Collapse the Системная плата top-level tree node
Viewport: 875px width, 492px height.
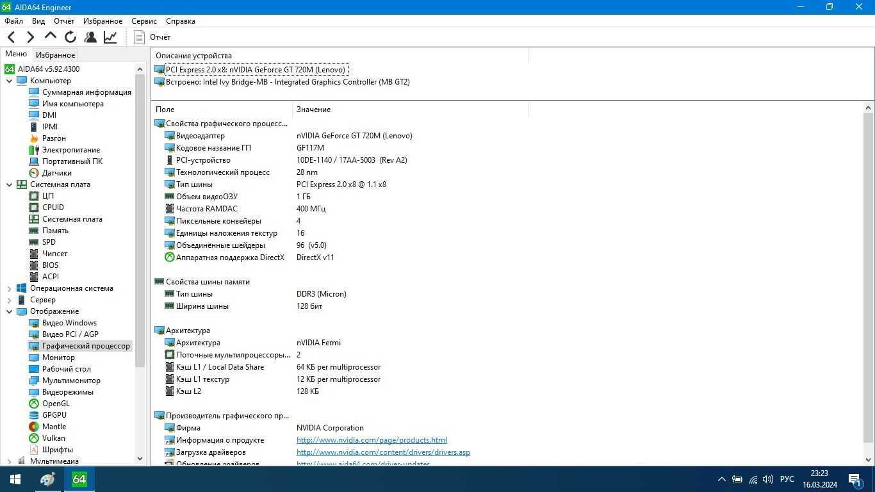10,184
